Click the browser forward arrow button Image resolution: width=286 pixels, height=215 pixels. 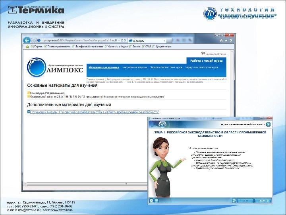pos(33,40)
